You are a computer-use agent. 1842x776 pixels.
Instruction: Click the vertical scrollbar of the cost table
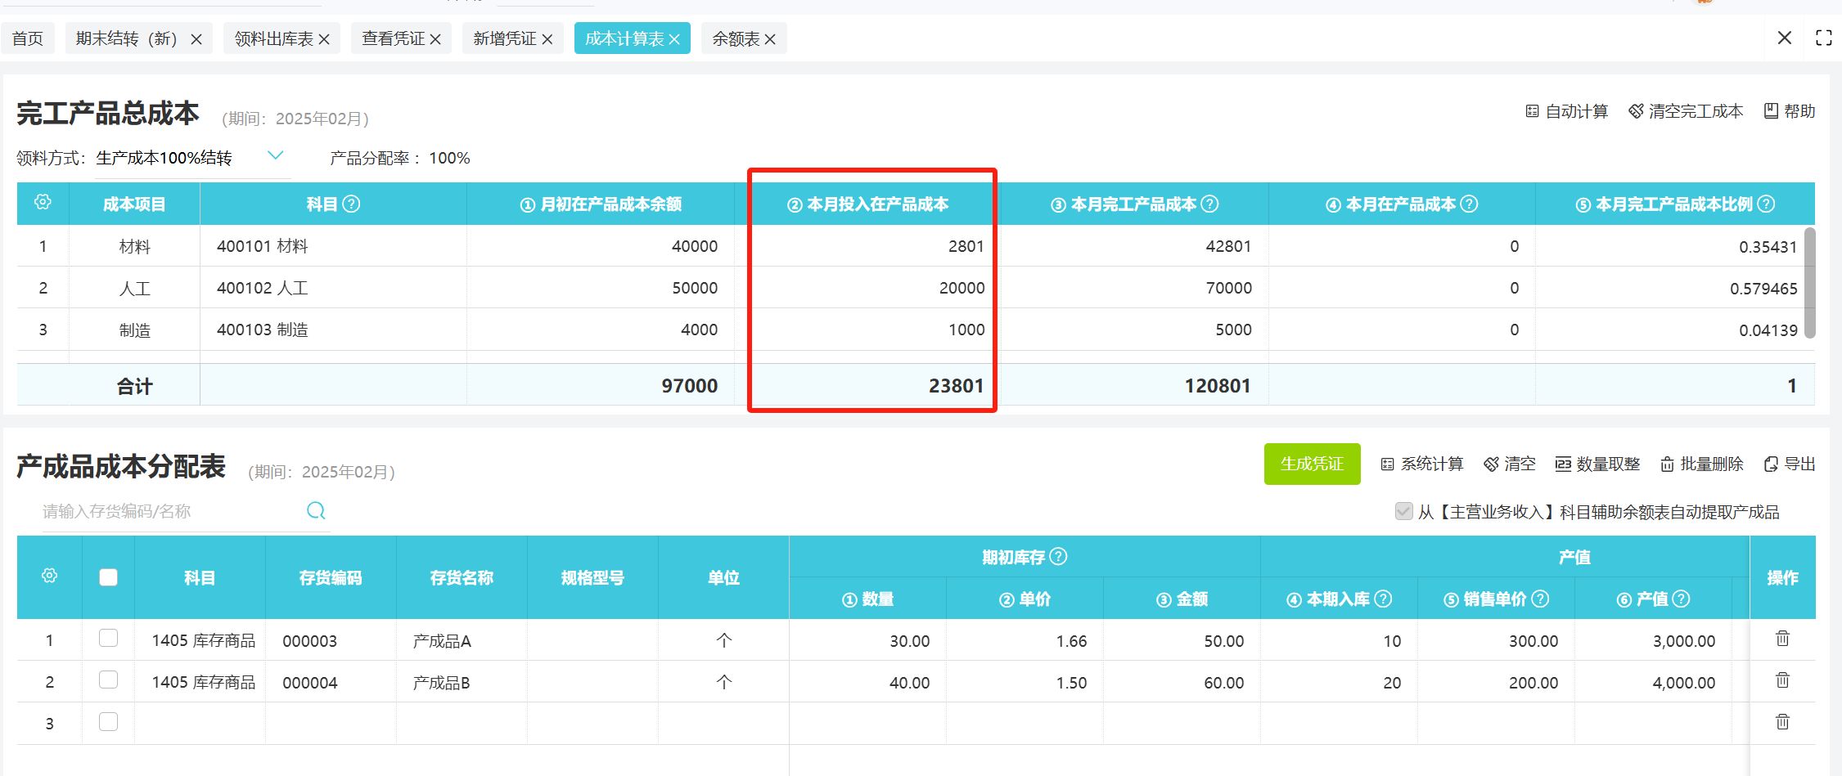coord(1809,282)
